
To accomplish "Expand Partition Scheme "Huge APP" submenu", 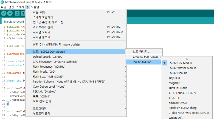I will 76,82.
